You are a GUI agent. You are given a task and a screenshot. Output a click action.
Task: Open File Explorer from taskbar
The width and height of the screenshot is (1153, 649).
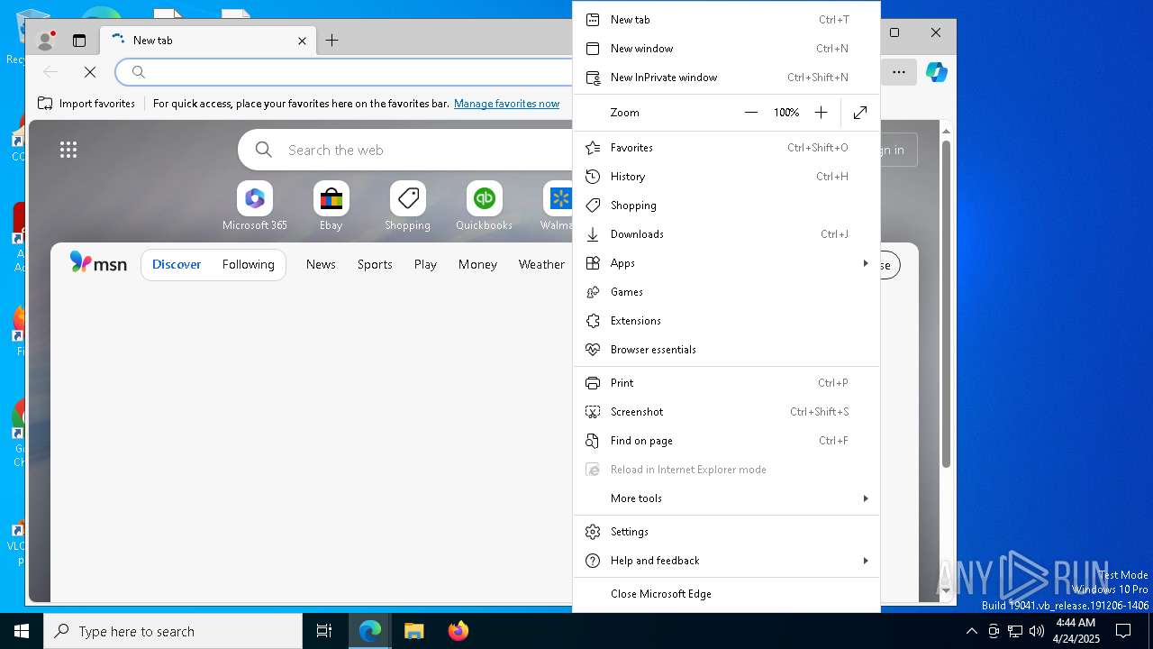coord(414,631)
